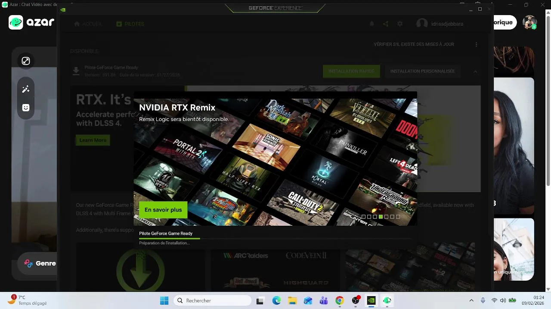The width and height of the screenshot is (551, 309).
Task: Click the microphone icon in system tray
Action: (483, 300)
